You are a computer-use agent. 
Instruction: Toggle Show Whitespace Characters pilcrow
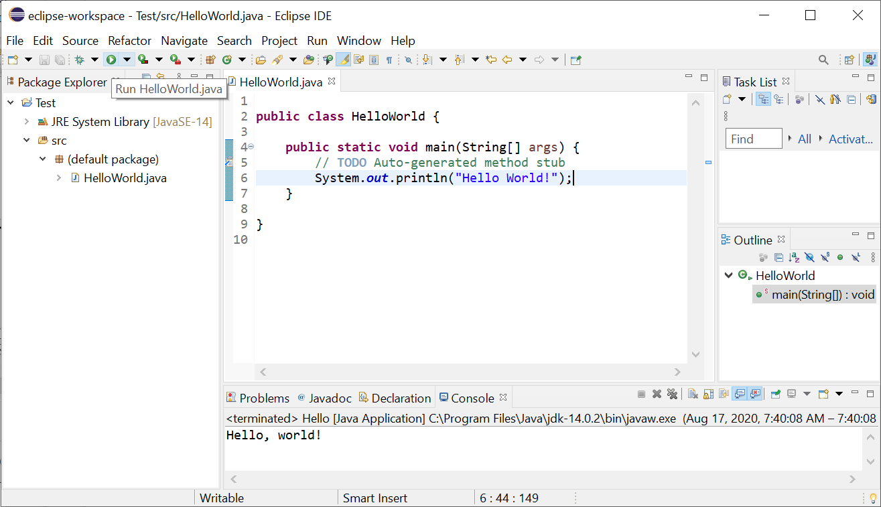(x=389, y=60)
